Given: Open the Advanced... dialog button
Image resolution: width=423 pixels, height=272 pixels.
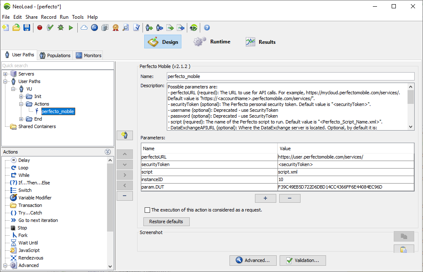Looking at the screenshot, I should pyautogui.click(x=253, y=260).
